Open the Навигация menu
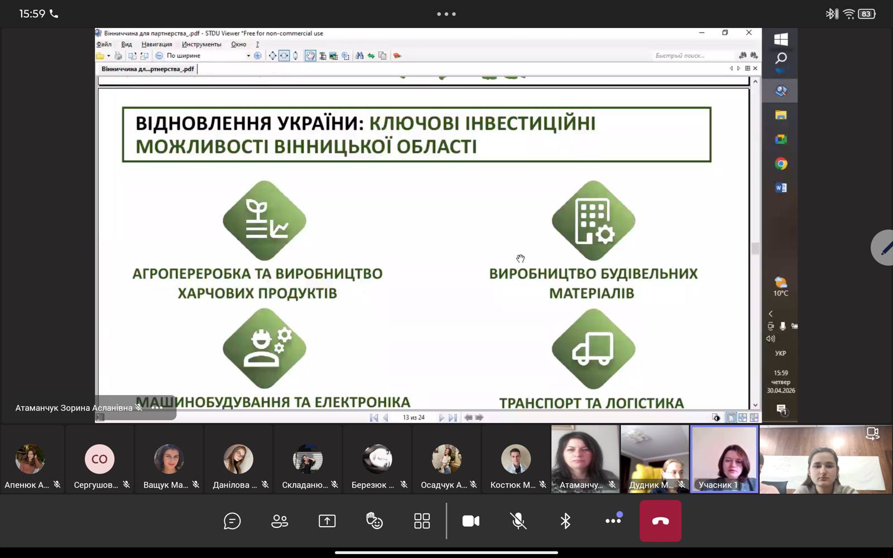Image resolution: width=893 pixels, height=558 pixels. 157,44
